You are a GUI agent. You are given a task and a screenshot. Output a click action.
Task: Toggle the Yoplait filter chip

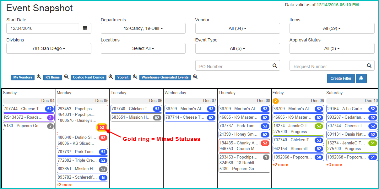tap(122, 77)
